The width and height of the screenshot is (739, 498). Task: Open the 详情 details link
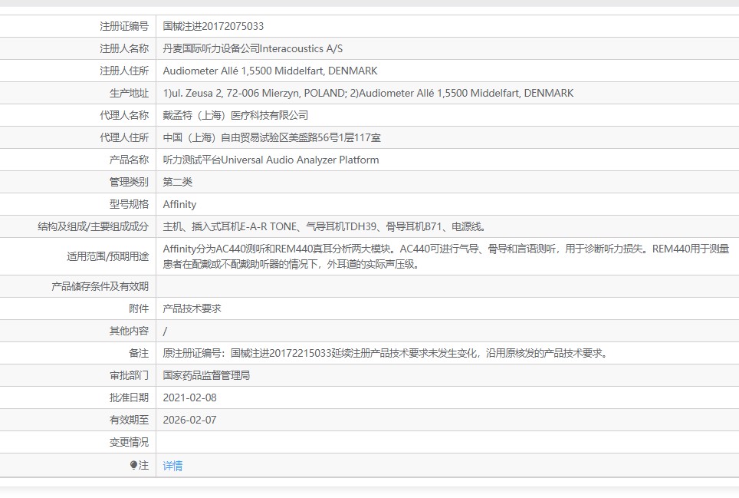172,466
